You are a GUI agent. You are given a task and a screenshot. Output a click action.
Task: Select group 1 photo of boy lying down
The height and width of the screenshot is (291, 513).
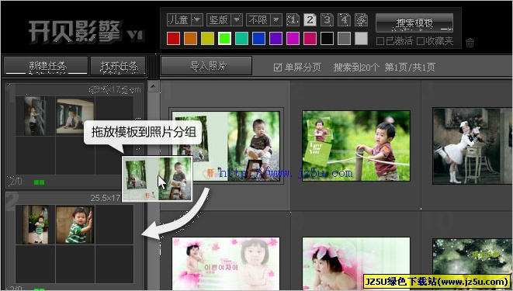75,116
